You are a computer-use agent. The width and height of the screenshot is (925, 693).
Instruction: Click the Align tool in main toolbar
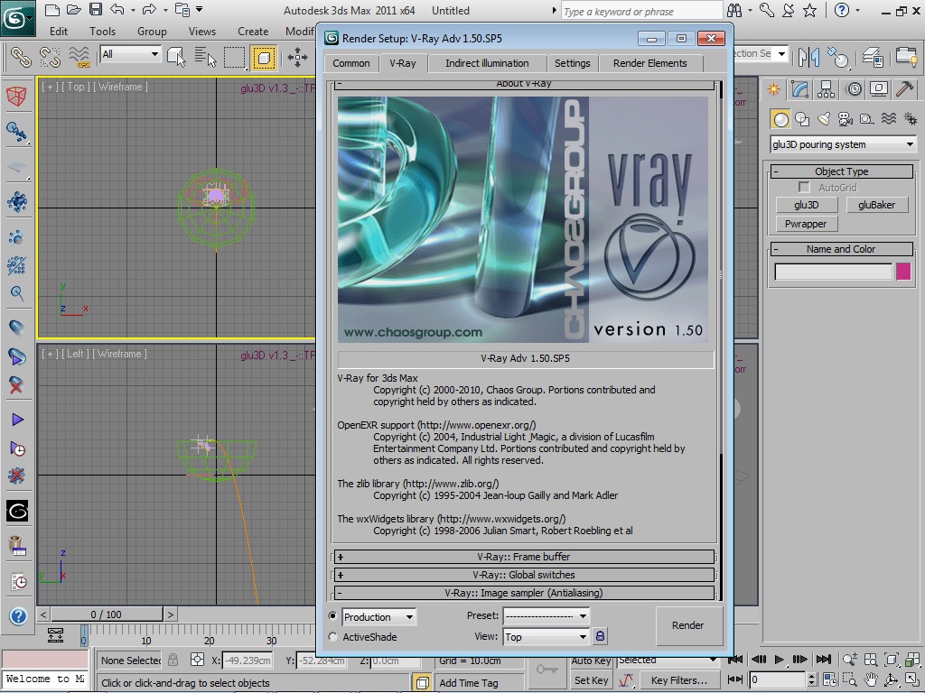tap(837, 57)
